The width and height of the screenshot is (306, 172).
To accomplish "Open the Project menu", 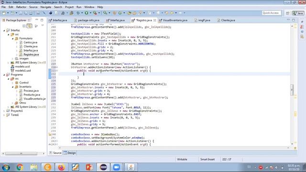I will pos(69,7).
